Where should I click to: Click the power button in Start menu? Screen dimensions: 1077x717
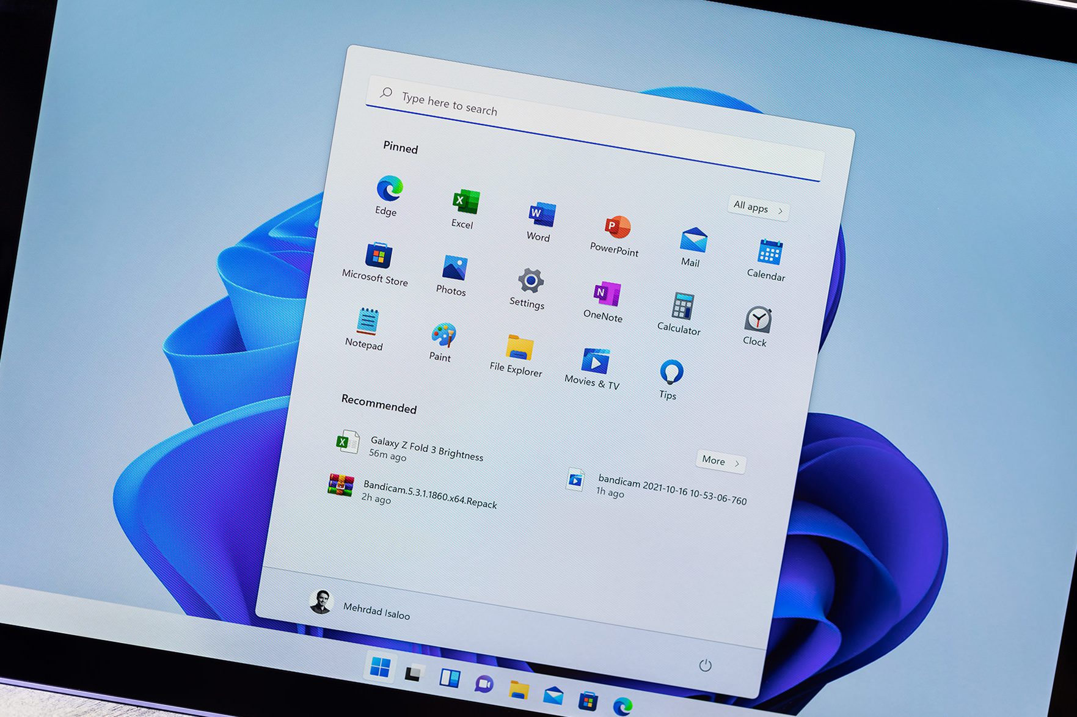point(705,665)
